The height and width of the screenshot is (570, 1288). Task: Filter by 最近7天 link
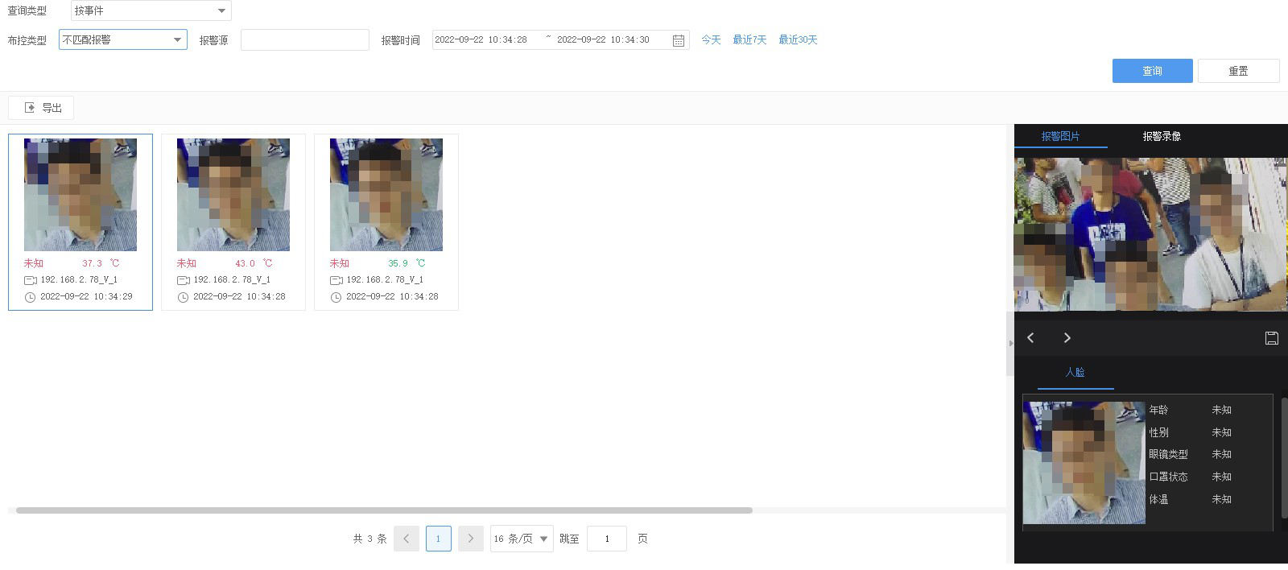coord(749,39)
